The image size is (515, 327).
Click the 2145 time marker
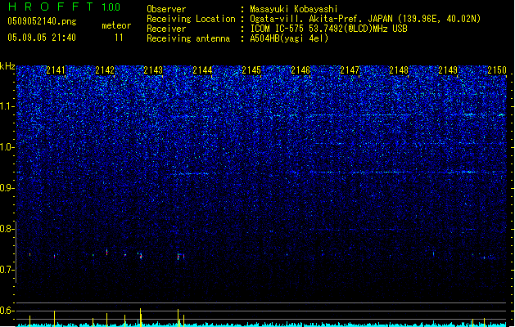coord(251,70)
